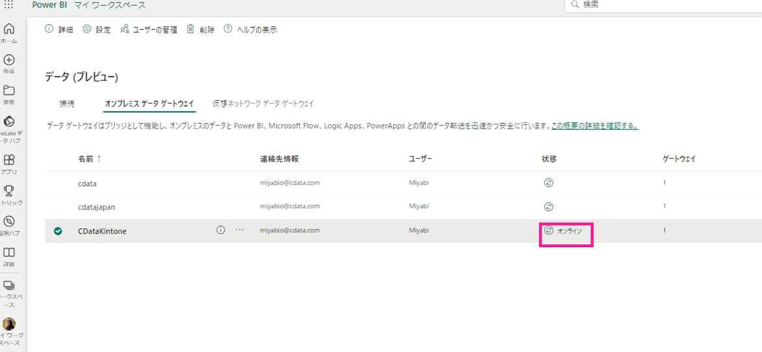Click miyabio@cdata.com in cdatajapan row
Image resolution: width=762 pixels, height=352 pixels.
(x=289, y=206)
